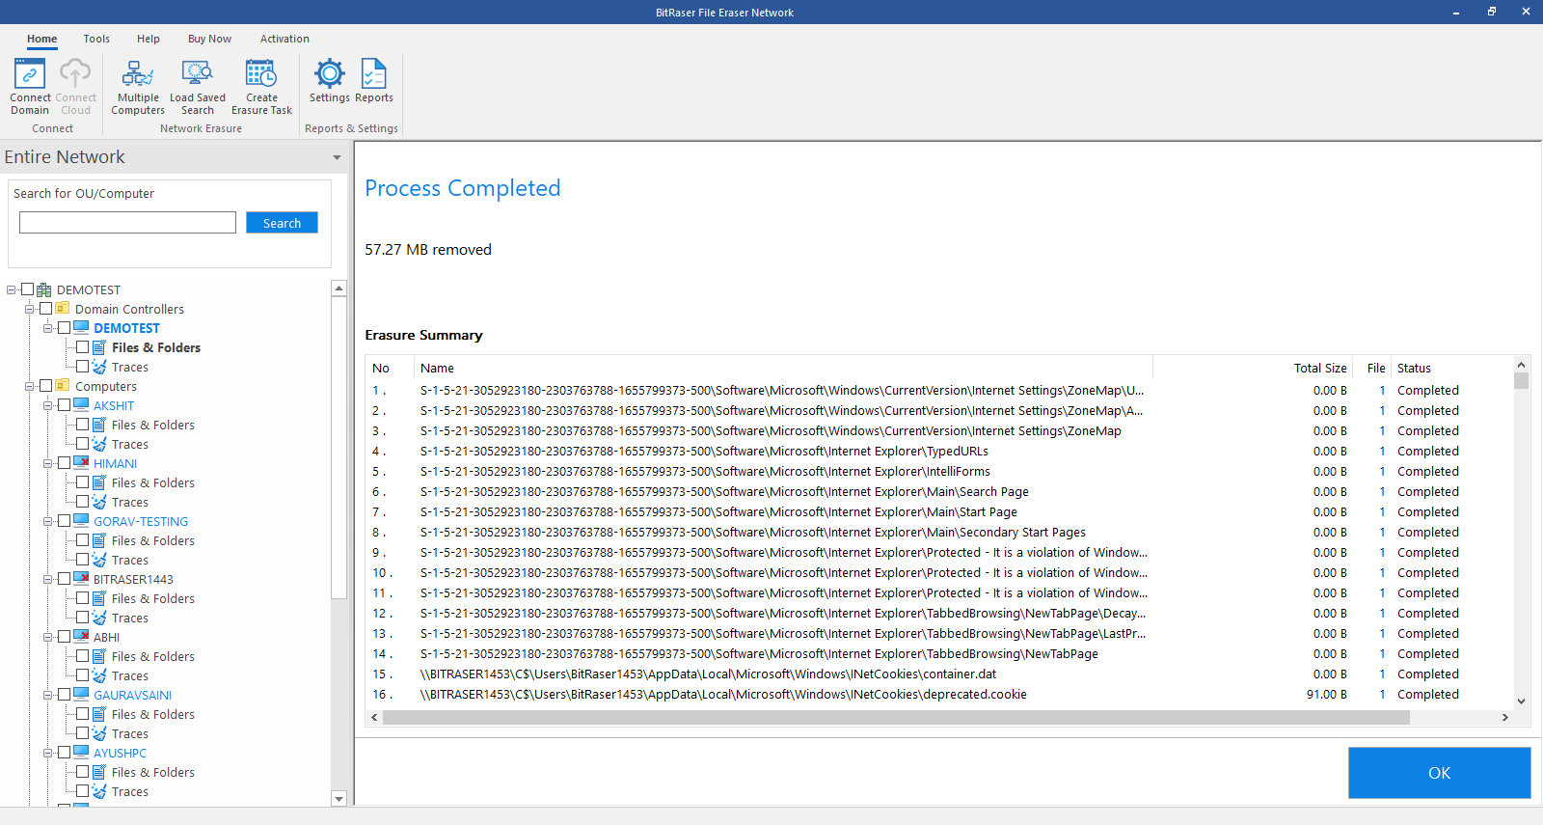
Task: Click the erasure summary vertical scrollbar thumb
Action: pyautogui.click(x=1521, y=379)
